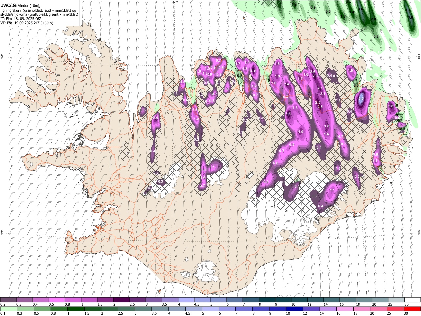The height and width of the screenshot is (316, 421).
Task: Click the 2.0 rain value offshore northeast
Action: 373,19
